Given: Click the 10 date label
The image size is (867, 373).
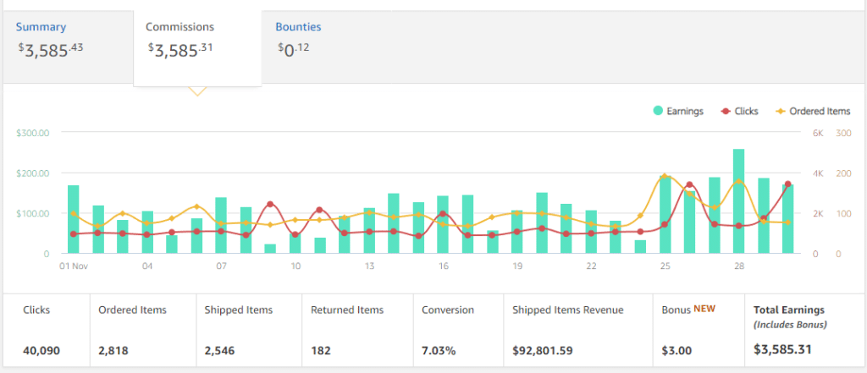Looking at the screenshot, I should pos(295,266).
